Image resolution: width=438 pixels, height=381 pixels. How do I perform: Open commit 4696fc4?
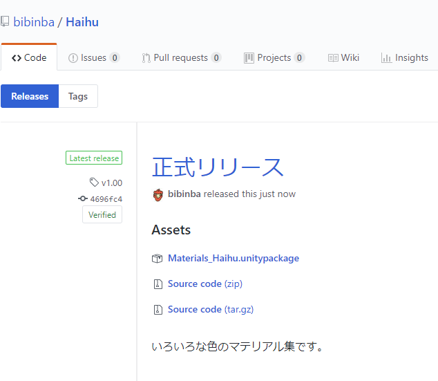click(106, 199)
